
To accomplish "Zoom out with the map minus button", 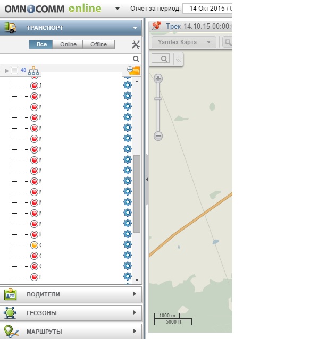I will (158, 136).
